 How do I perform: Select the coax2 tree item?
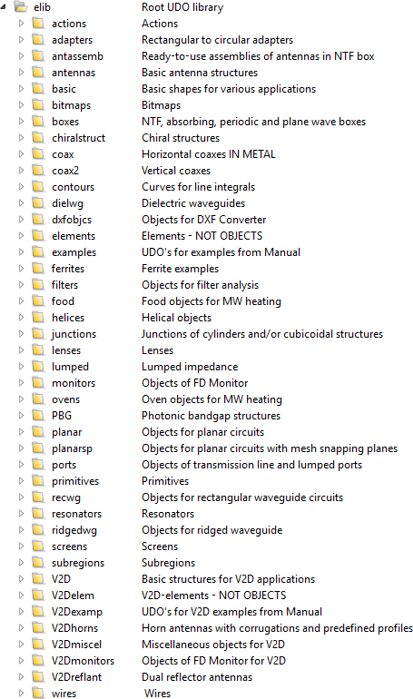[65, 171]
